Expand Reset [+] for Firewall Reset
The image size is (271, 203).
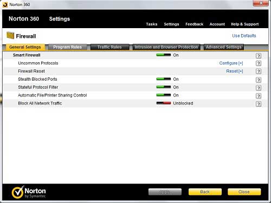pos(235,71)
